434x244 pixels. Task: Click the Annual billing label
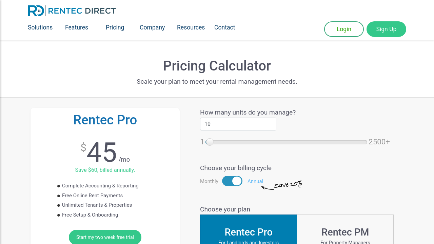[x=255, y=181]
